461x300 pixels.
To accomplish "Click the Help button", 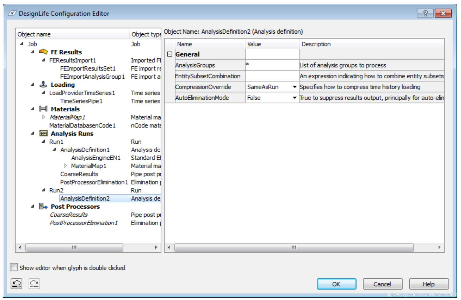I will [x=429, y=284].
